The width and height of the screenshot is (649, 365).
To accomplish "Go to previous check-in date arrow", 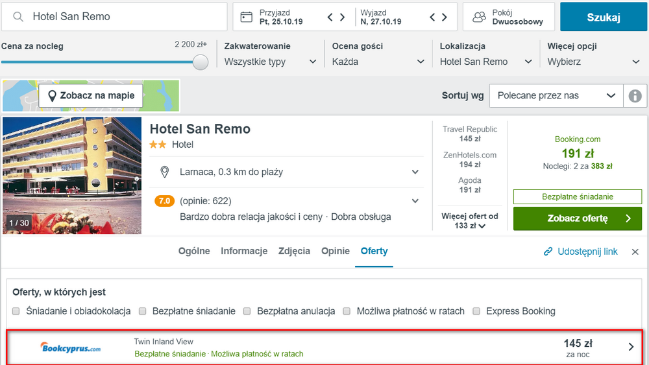I will pyautogui.click(x=330, y=17).
